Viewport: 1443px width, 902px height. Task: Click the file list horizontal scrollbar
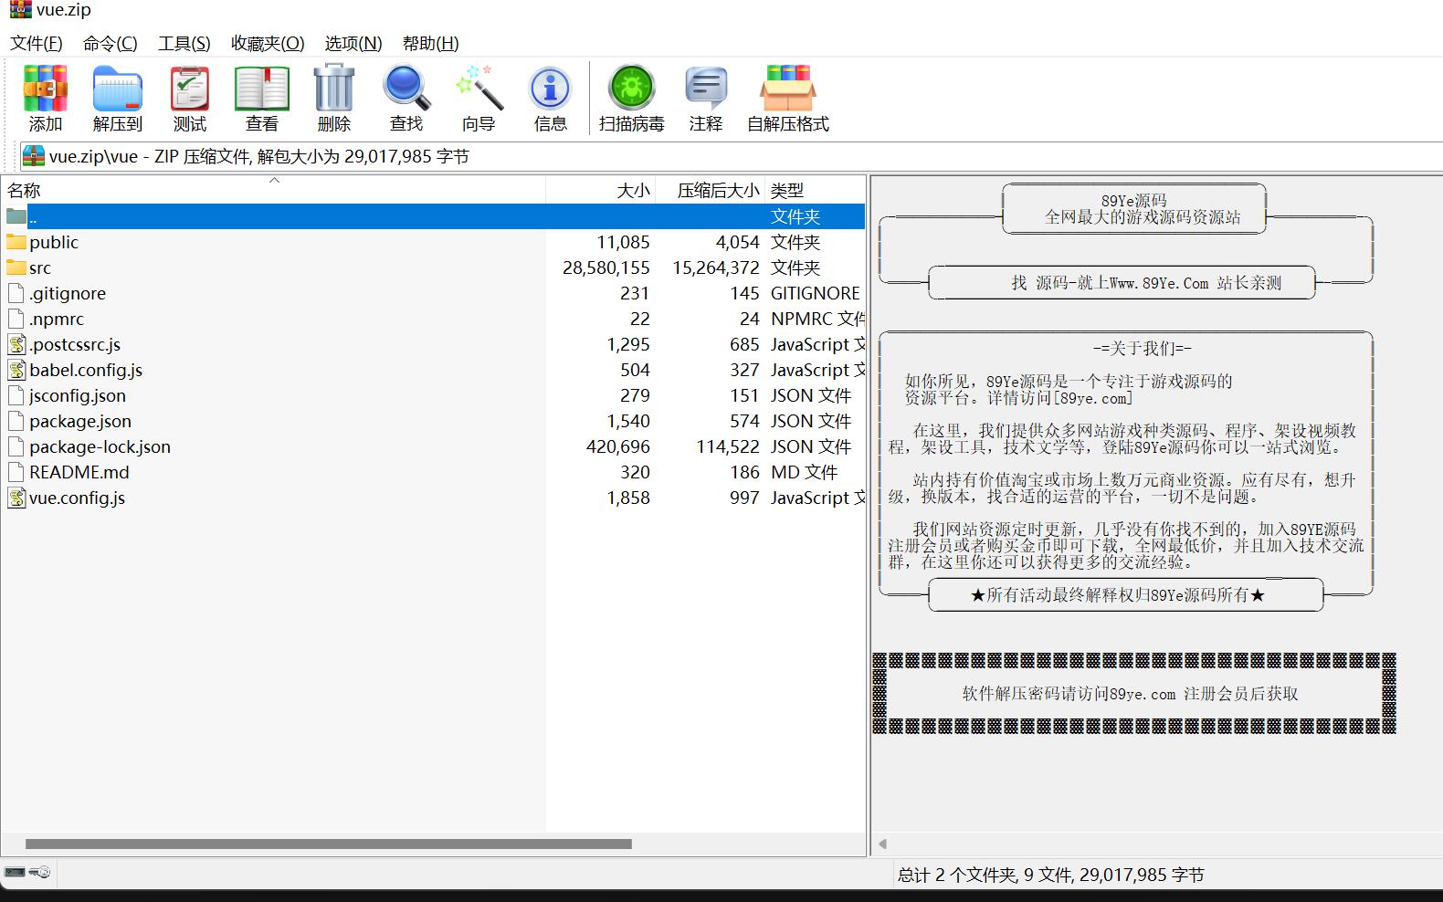(x=329, y=844)
